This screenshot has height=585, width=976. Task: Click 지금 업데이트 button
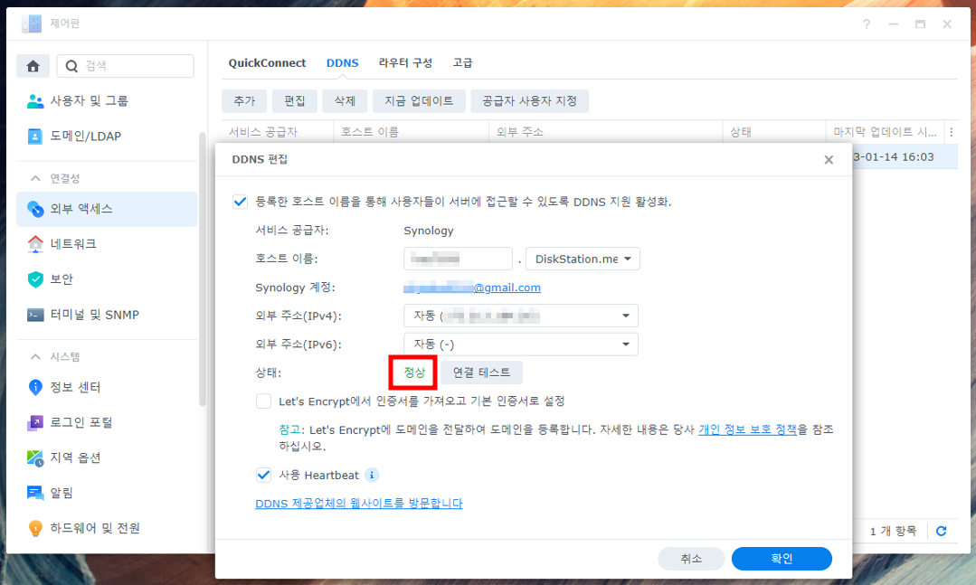tap(419, 101)
